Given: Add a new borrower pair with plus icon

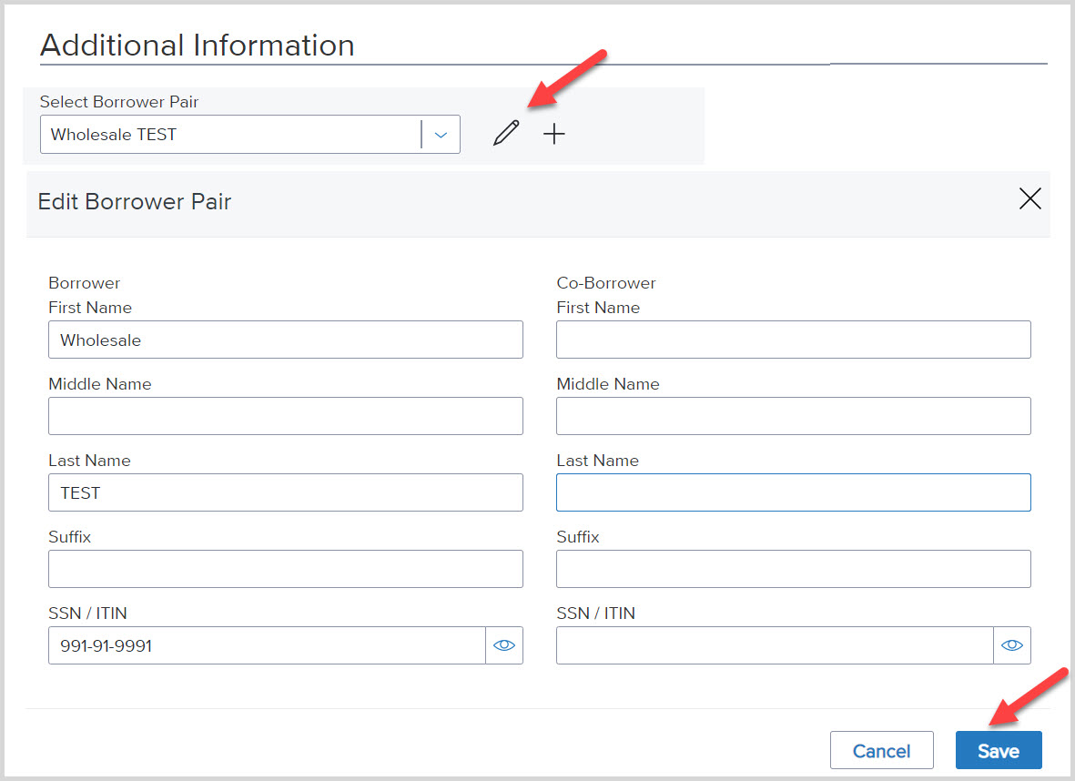Looking at the screenshot, I should [x=553, y=134].
